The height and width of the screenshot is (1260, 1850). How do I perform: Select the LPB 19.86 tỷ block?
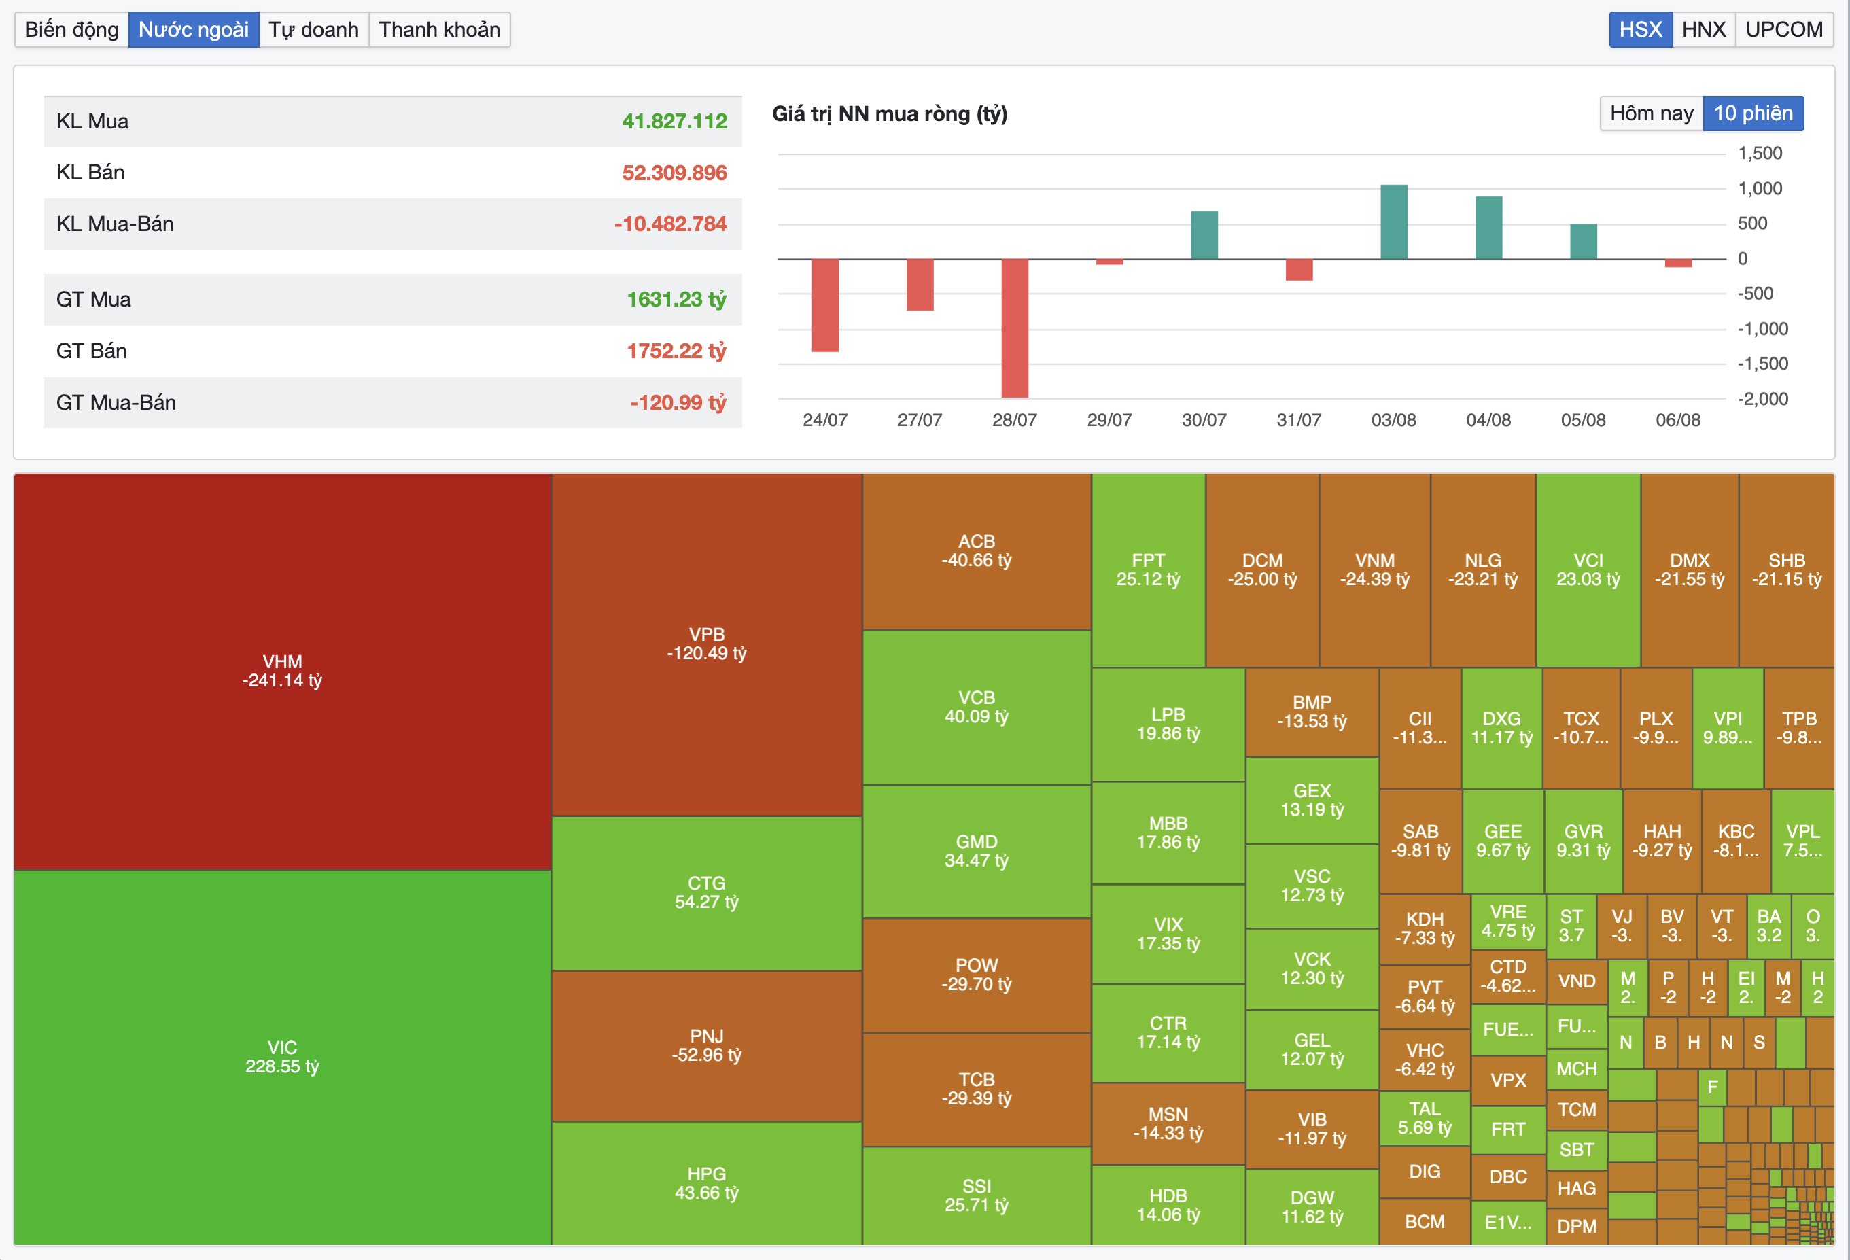click(1168, 724)
